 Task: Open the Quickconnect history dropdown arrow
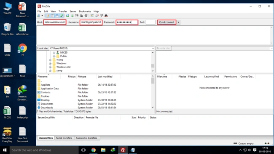[178, 22]
